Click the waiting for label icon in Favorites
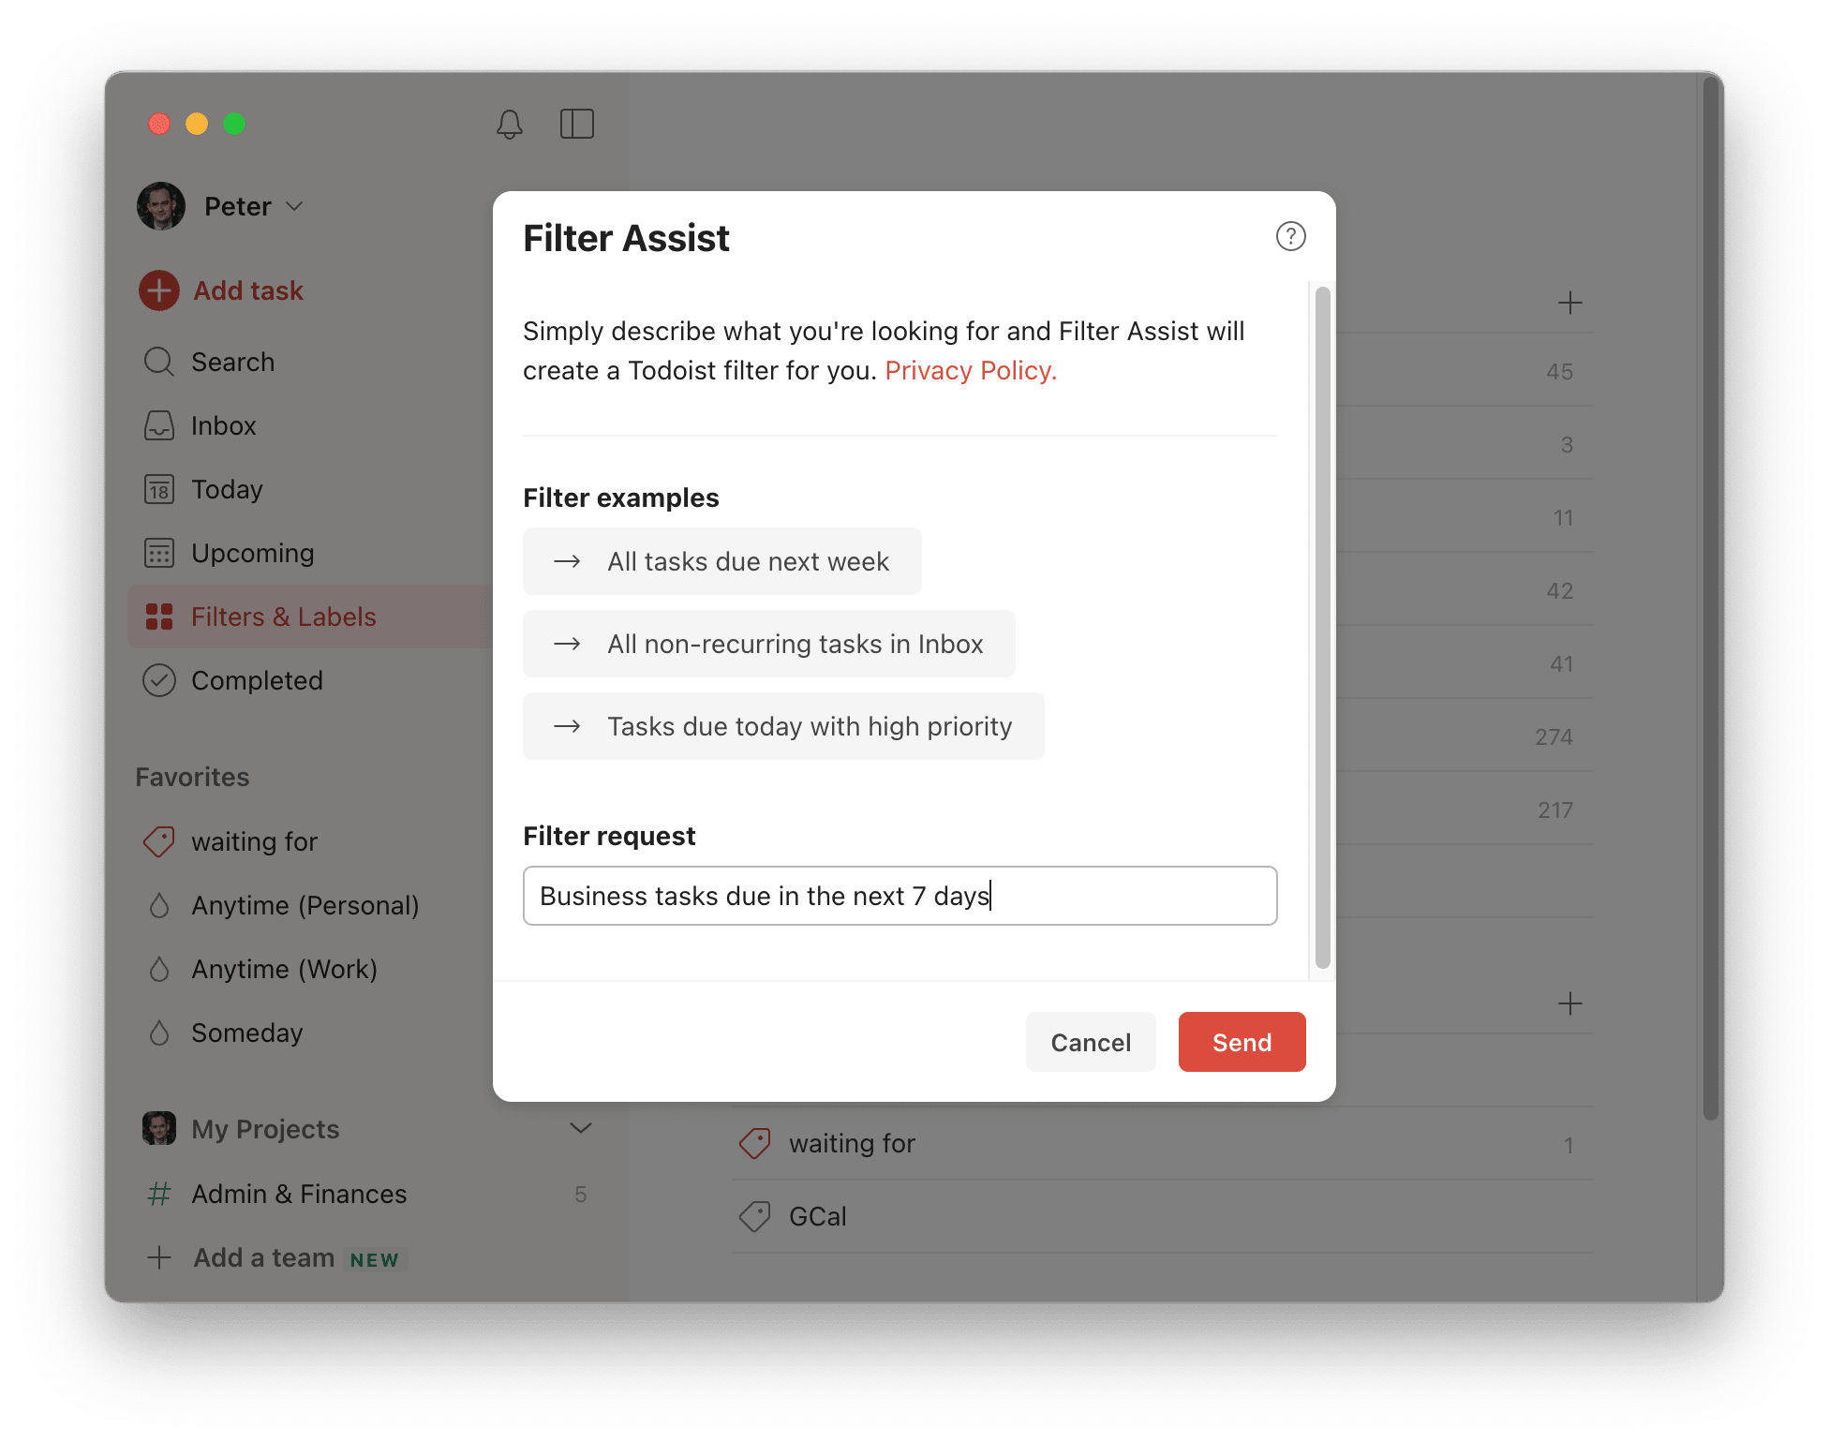Screen dimensions: 1829x1441 pyautogui.click(x=159, y=841)
